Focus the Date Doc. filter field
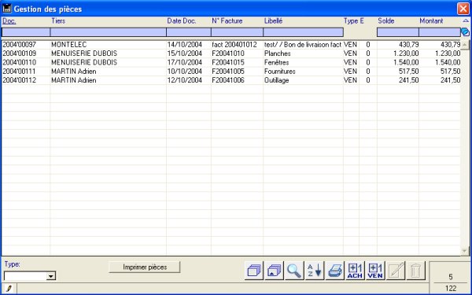 pyautogui.click(x=189, y=32)
